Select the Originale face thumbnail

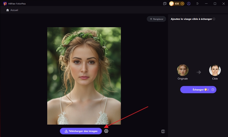183,70
